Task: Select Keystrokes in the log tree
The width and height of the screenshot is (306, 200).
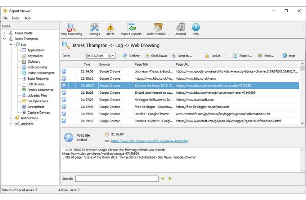Action: point(35,56)
